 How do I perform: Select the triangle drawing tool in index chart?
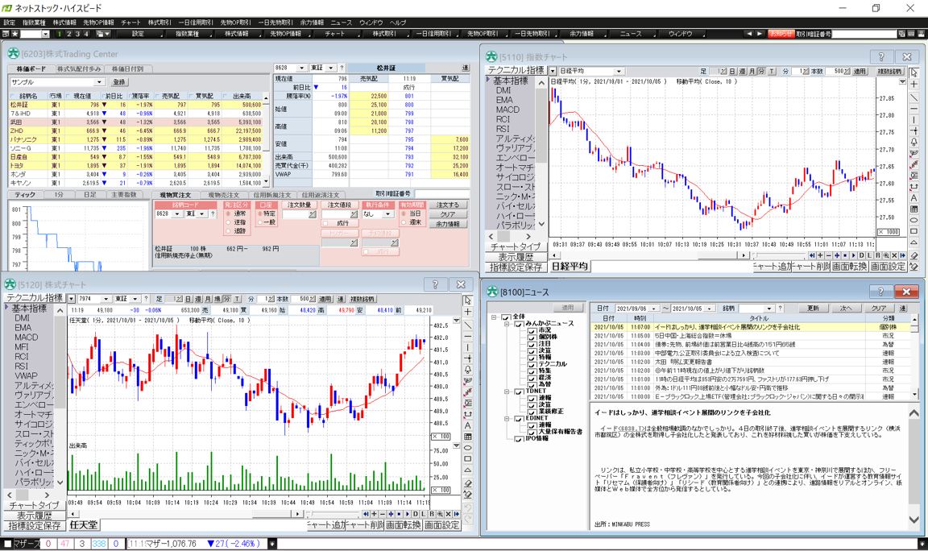click(914, 242)
